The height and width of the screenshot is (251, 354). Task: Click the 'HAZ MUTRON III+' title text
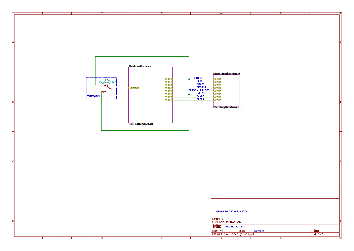coord(235,226)
